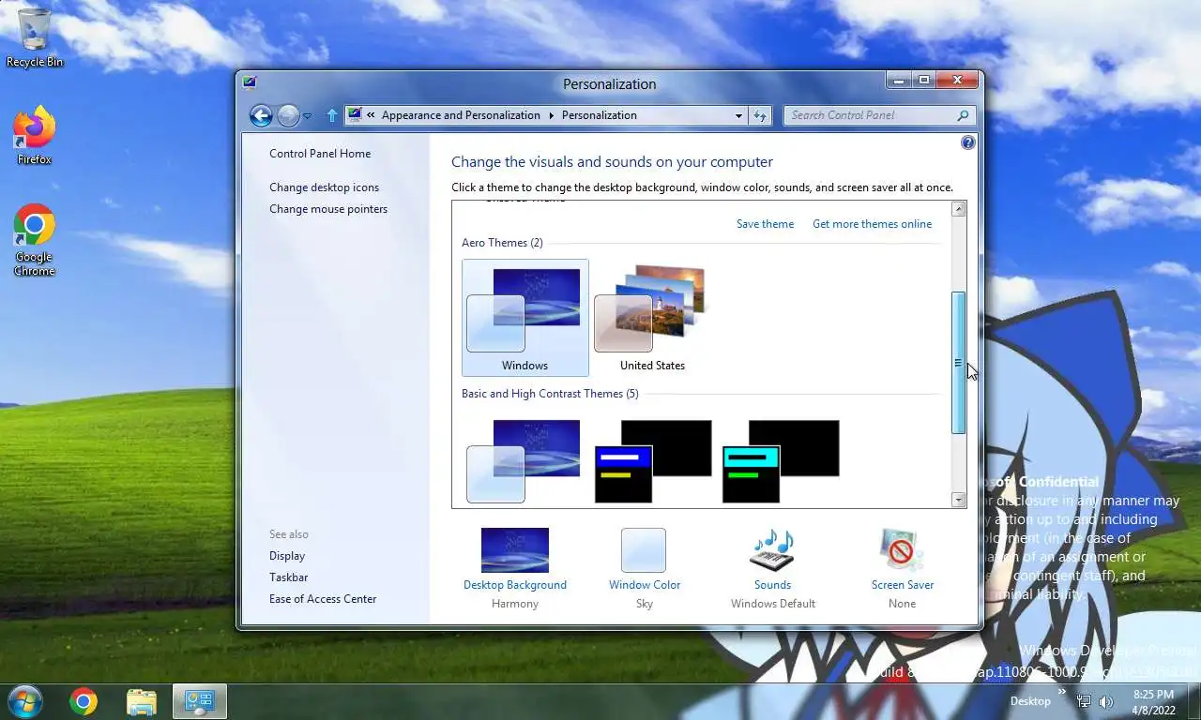This screenshot has height=720, width=1201.
Task: Close the Personalization window
Action: point(958,81)
